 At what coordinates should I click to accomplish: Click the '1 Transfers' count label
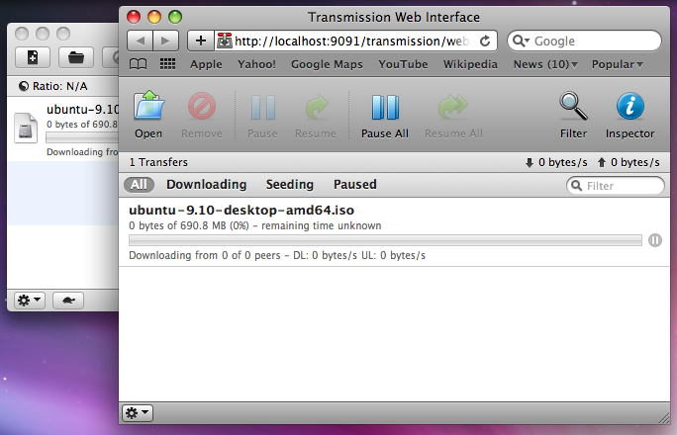tap(158, 162)
